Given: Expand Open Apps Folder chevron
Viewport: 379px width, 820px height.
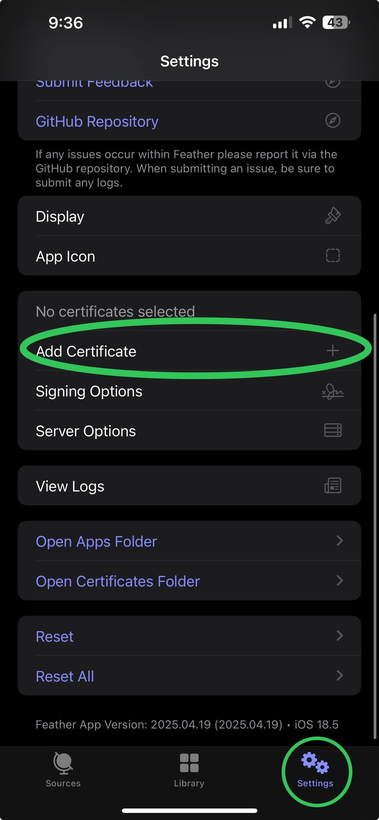Looking at the screenshot, I should (339, 541).
